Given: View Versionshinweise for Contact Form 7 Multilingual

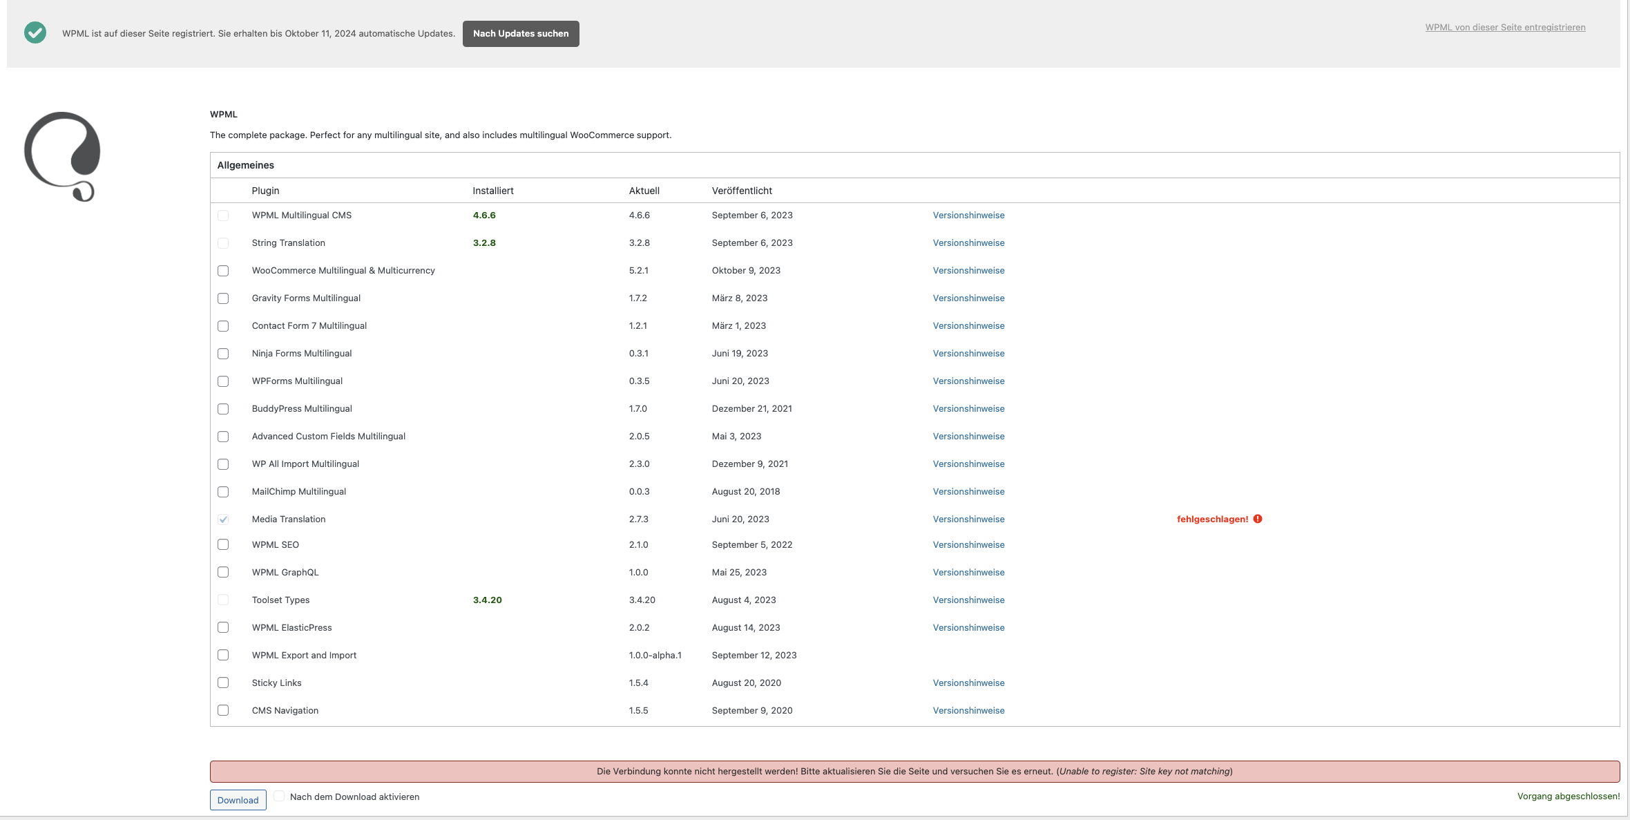Looking at the screenshot, I should point(968,326).
